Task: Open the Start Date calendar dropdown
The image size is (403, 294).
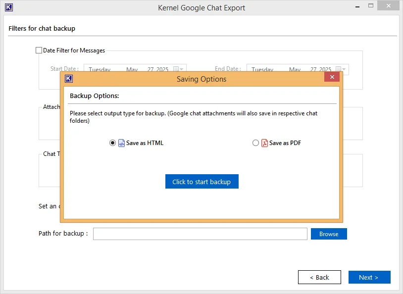Action: pyautogui.click(x=179, y=69)
